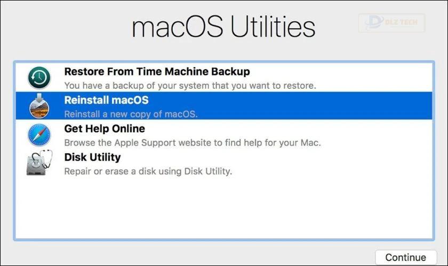Click the blank blue area of the highlighted row

pos(314,105)
